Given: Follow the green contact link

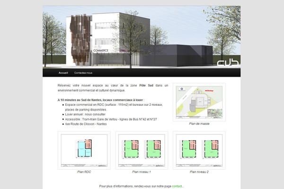Looking at the screenshot, I should click(x=177, y=186).
